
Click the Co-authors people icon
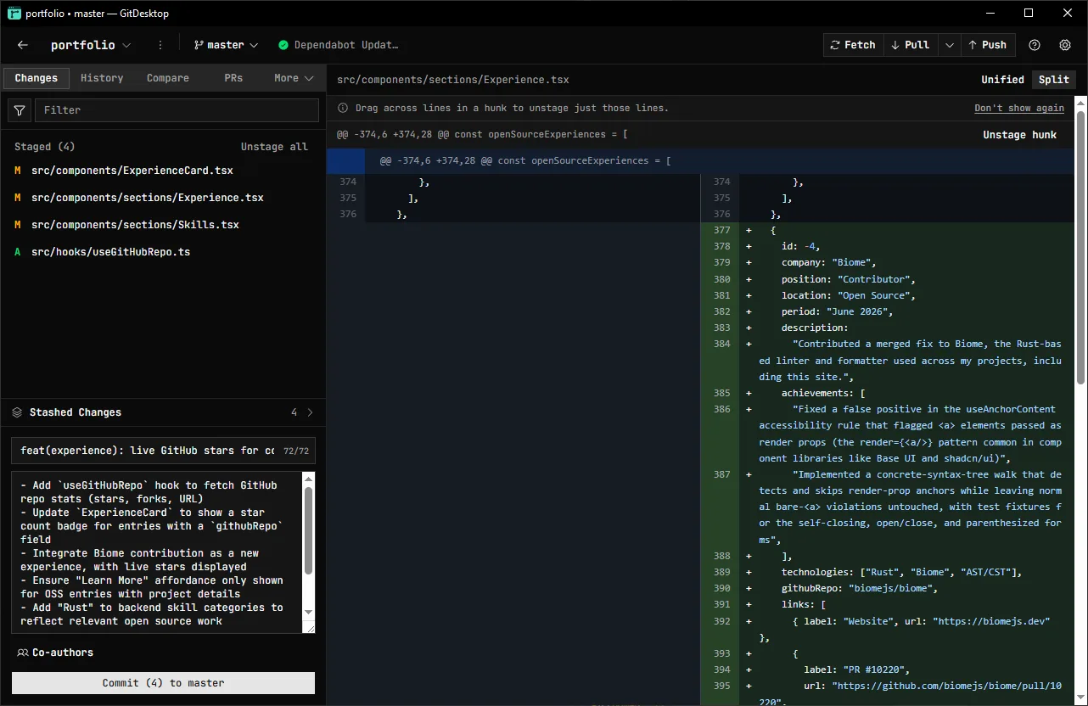coord(23,653)
